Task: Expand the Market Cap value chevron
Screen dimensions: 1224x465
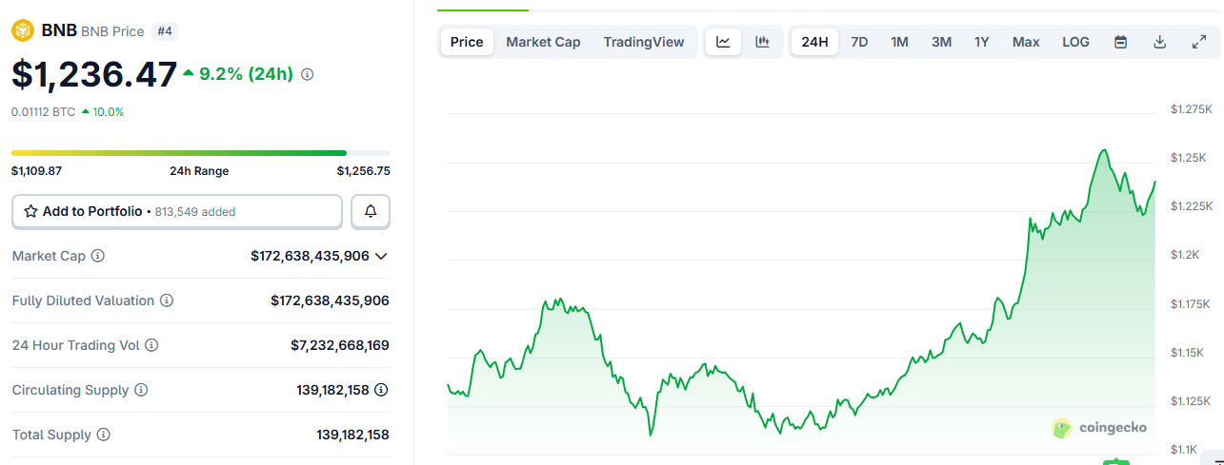Action: coord(381,256)
